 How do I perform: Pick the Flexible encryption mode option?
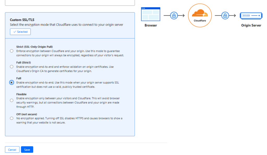[11, 100]
